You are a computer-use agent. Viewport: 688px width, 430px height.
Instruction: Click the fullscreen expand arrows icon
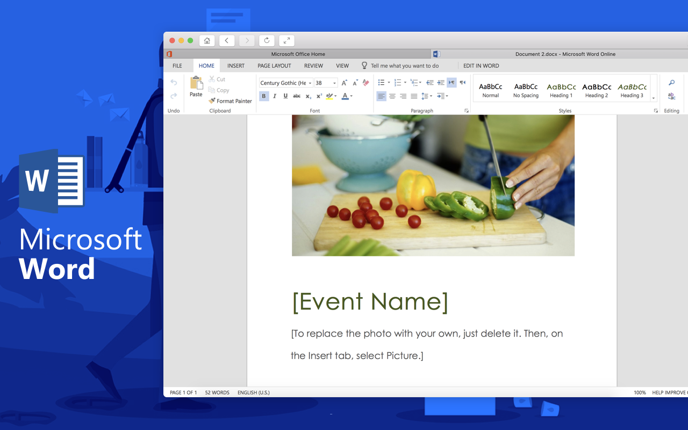[x=286, y=40]
